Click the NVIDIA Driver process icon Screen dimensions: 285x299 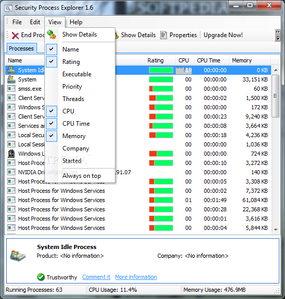pos(11,172)
